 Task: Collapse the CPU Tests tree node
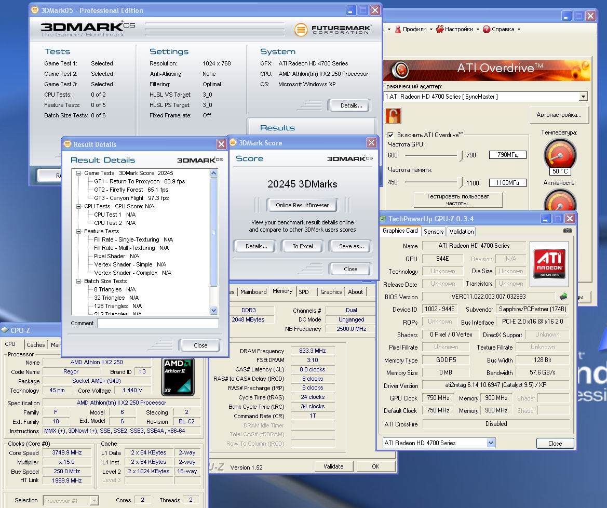[x=78, y=206]
